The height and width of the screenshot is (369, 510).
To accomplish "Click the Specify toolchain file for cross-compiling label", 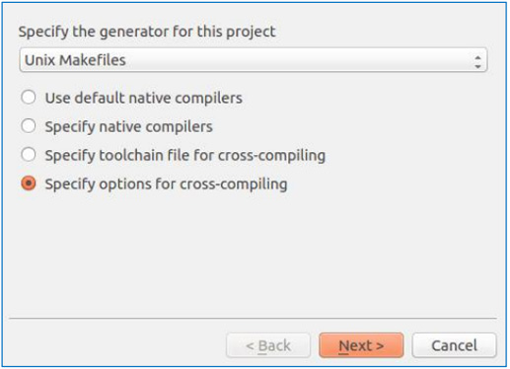I will pyautogui.click(x=185, y=156).
